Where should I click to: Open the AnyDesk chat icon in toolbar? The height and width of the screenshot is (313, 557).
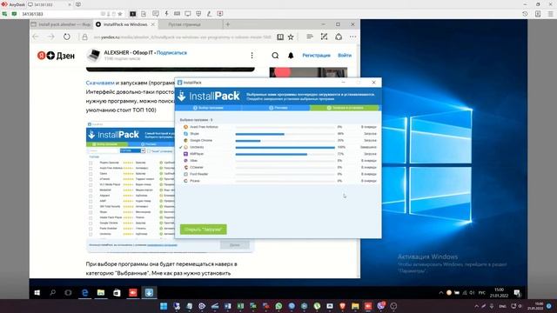click(156, 14)
